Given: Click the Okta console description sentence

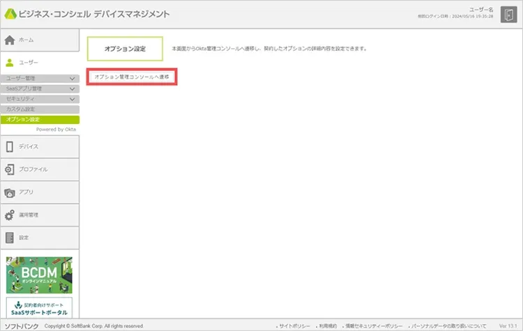Looking at the screenshot, I should coord(269,49).
